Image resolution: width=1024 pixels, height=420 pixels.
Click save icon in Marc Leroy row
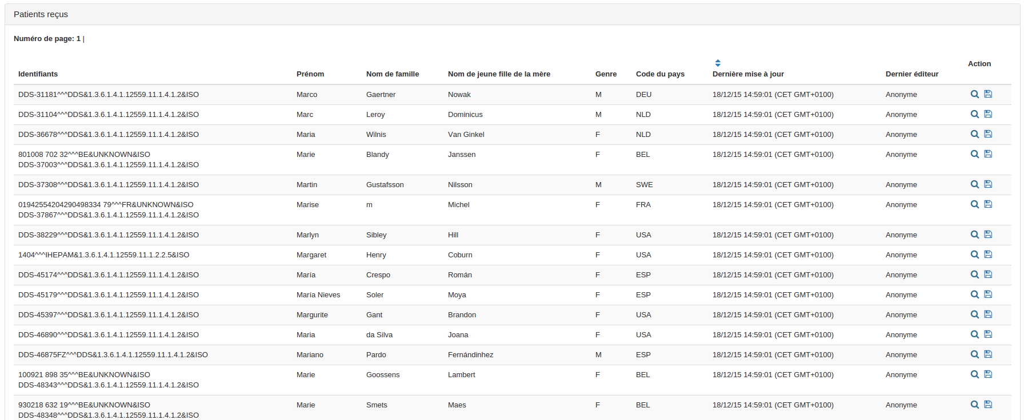[988, 114]
